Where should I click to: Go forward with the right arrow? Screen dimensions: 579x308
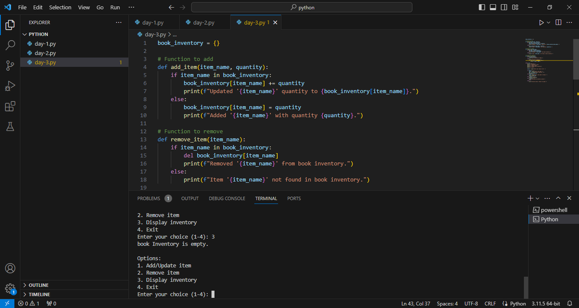[183, 7]
